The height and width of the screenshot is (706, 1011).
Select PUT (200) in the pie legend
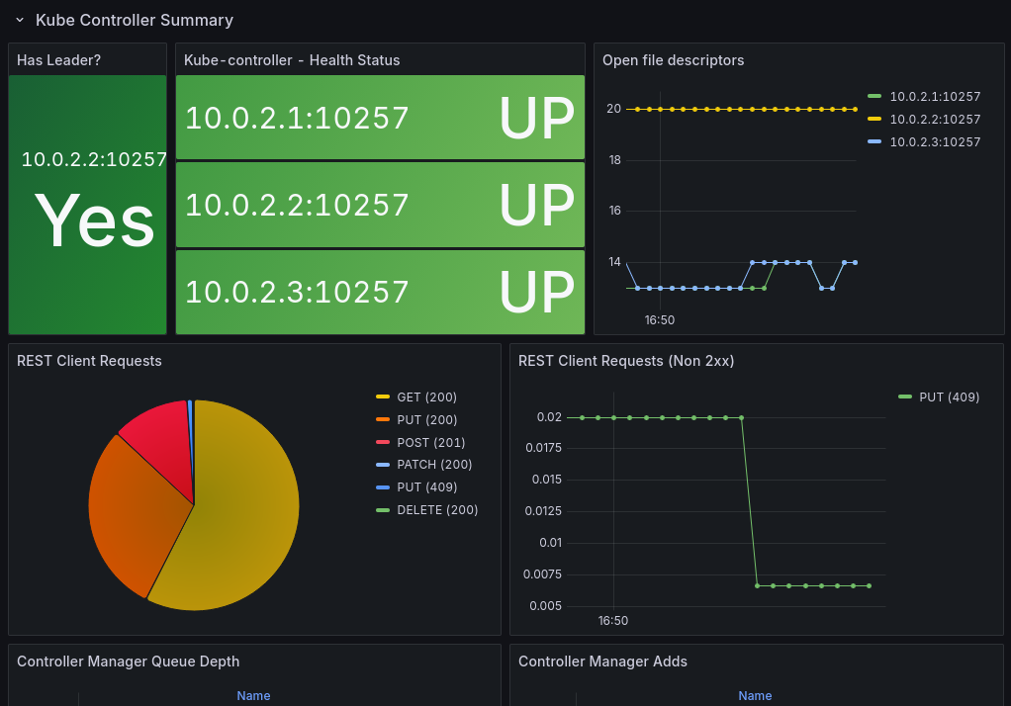pos(426,419)
